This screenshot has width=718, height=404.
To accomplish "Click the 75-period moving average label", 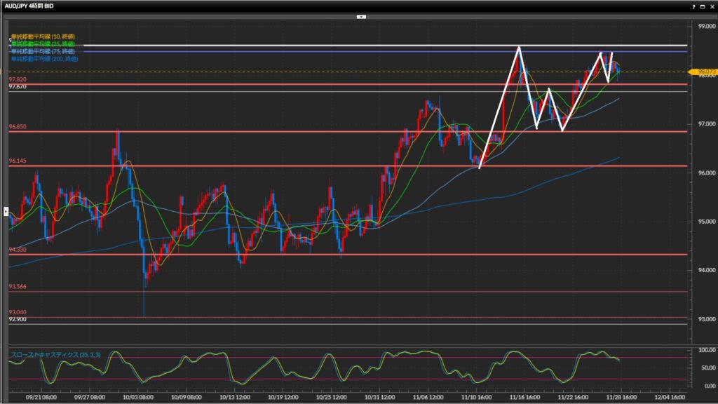I will 43,51.
